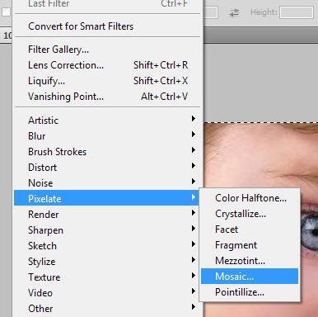This screenshot has width=318, height=317.
Task: Open Vanishing Point filter
Action: 107,97
